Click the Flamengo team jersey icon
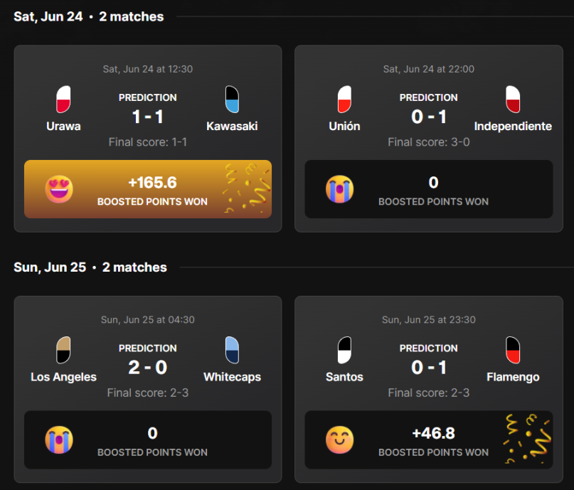 click(513, 350)
